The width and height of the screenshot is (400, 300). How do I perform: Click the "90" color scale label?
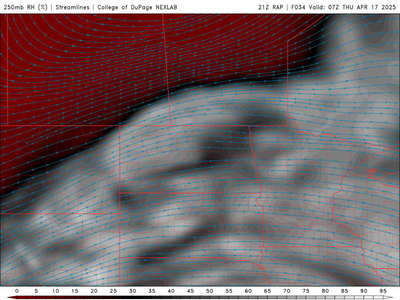point(364,291)
